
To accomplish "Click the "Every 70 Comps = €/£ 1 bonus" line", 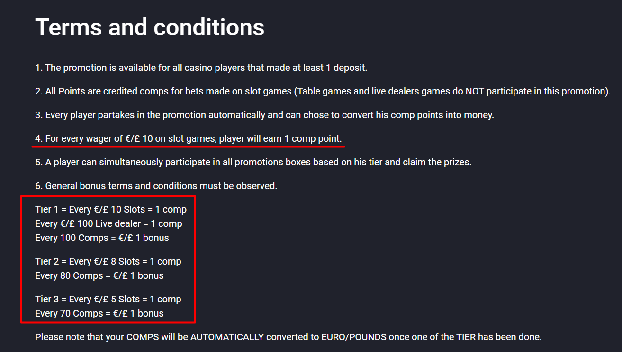I will point(99,313).
